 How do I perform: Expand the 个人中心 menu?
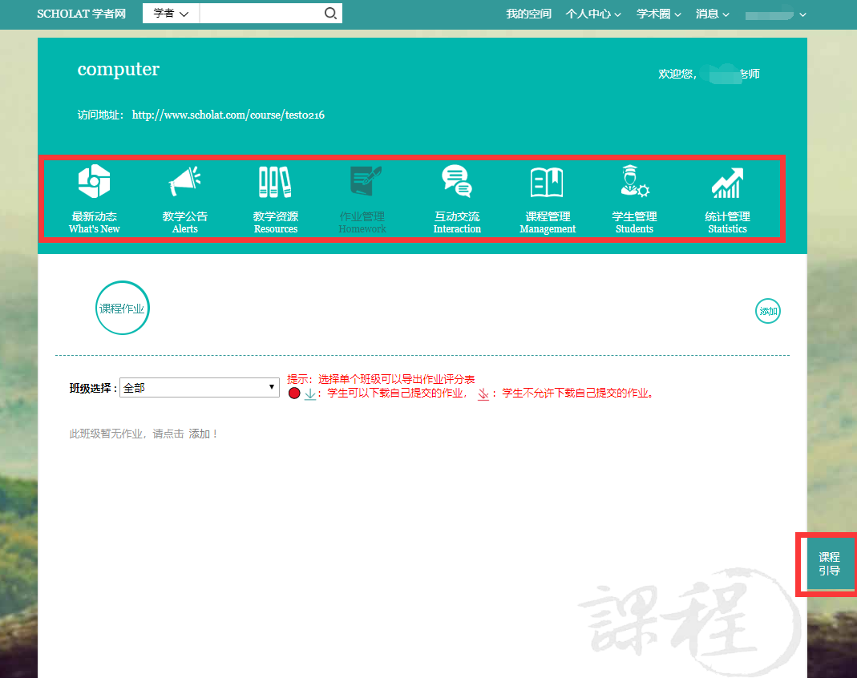[x=593, y=14]
